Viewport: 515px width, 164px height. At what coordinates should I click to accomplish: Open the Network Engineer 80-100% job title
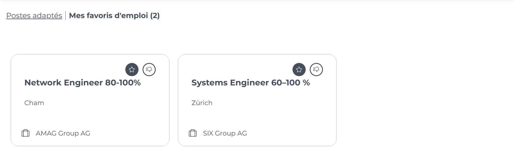click(83, 83)
